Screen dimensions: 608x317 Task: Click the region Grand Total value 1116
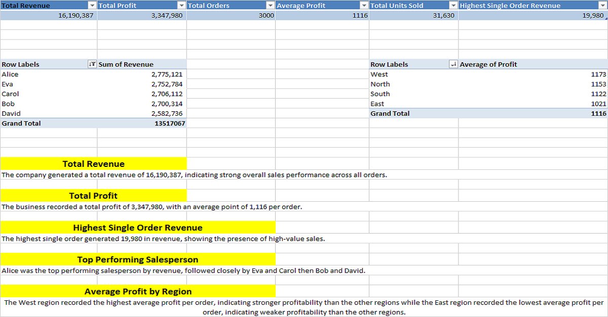[533, 114]
